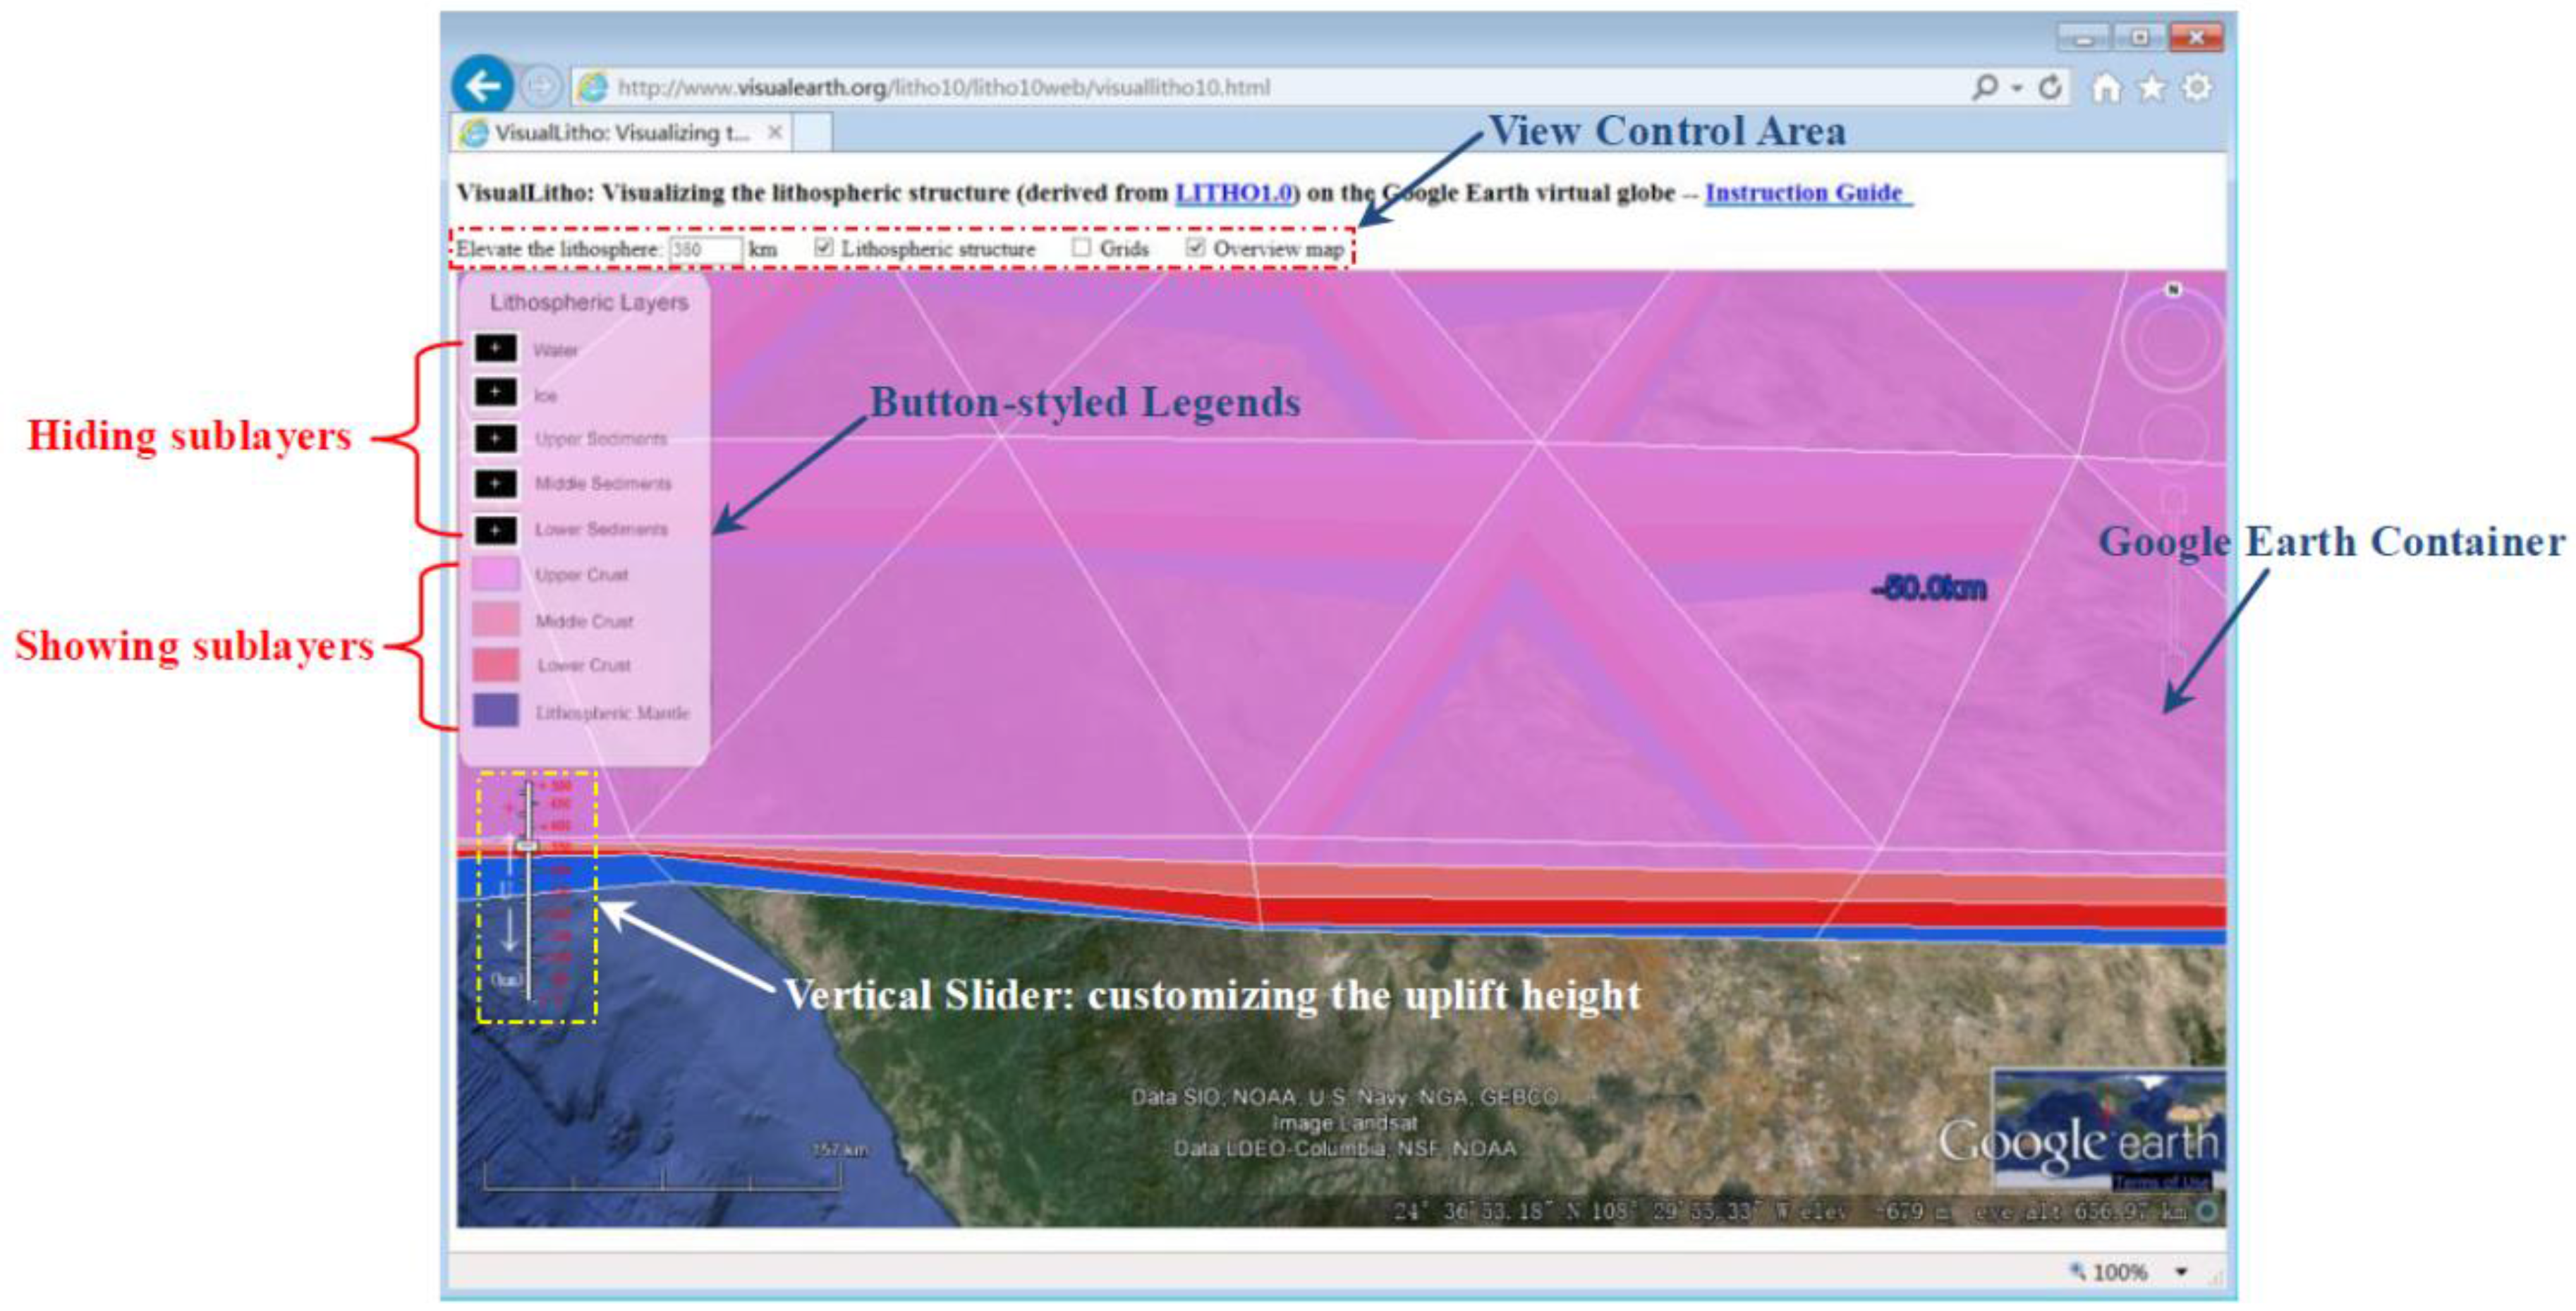Click the favorites star icon

pyautogui.click(x=2151, y=88)
